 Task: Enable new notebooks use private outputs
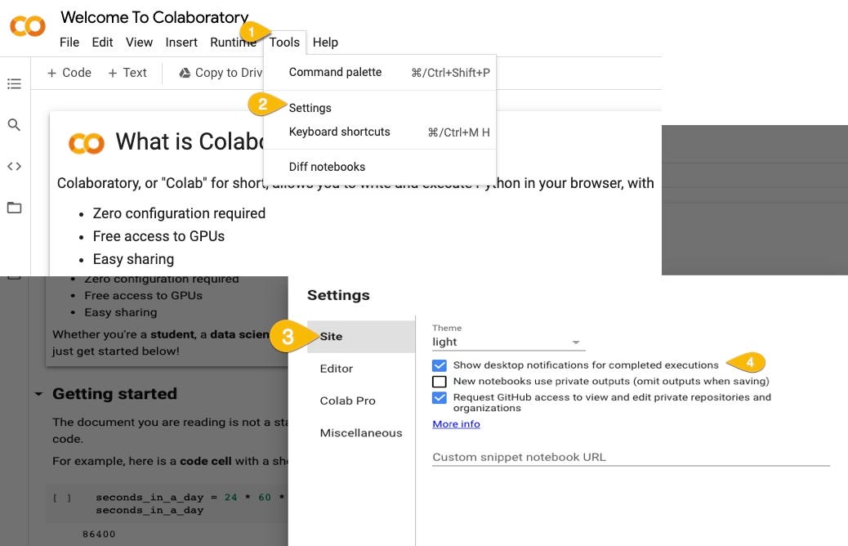point(440,381)
